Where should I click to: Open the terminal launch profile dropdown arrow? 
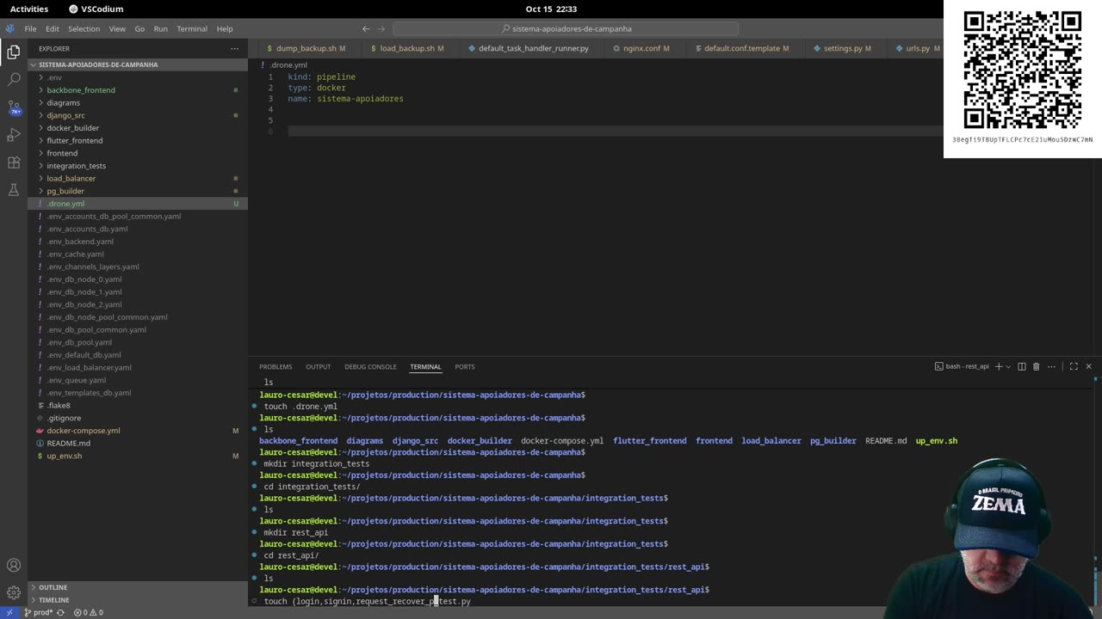point(1008,367)
